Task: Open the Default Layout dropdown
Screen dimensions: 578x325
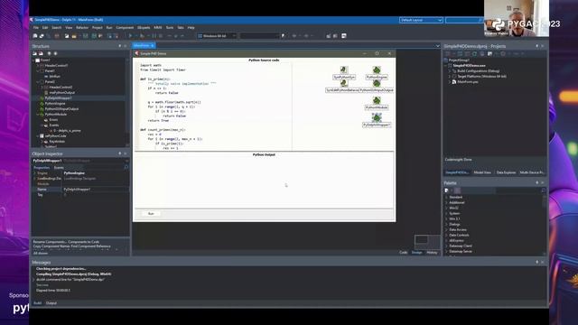Action: pos(421,20)
